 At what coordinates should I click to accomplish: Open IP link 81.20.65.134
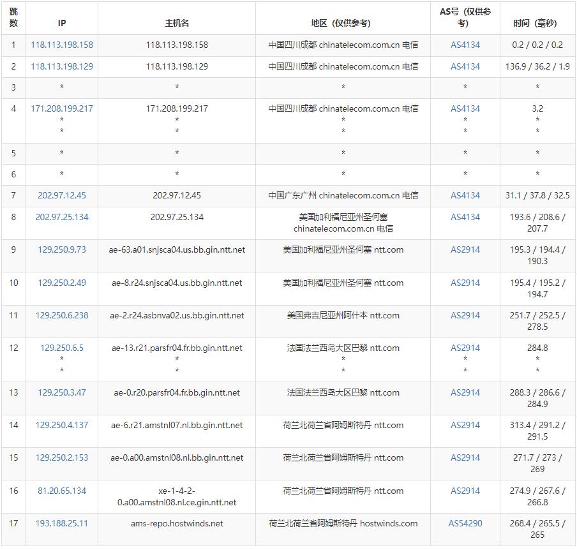point(62,491)
